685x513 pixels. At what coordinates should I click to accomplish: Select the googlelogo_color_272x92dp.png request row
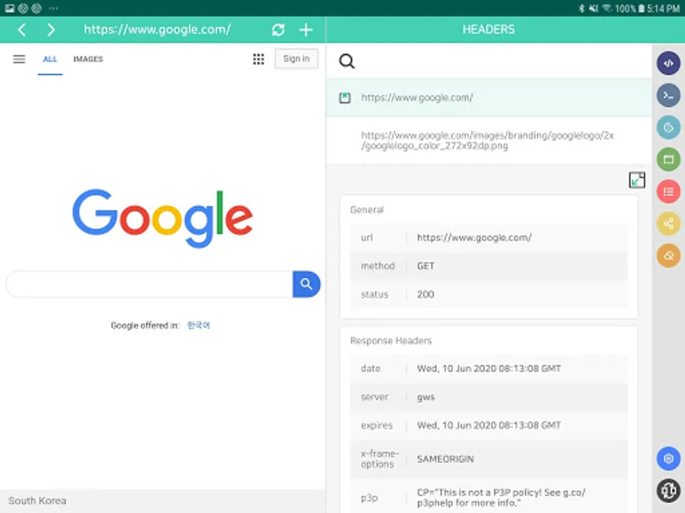pyautogui.click(x=489, y=141)
